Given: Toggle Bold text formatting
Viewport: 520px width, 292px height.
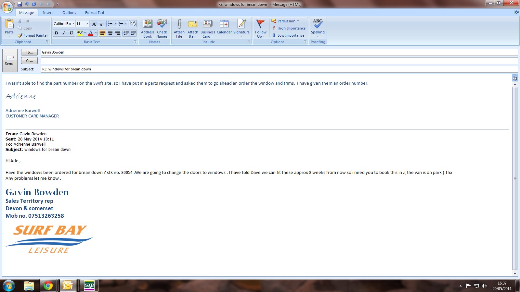Looking at the screenshot, I should 56,33.
